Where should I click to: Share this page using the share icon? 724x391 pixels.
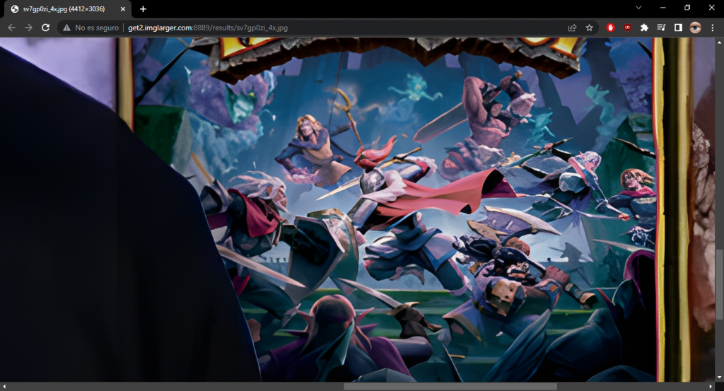coord(572,28)
